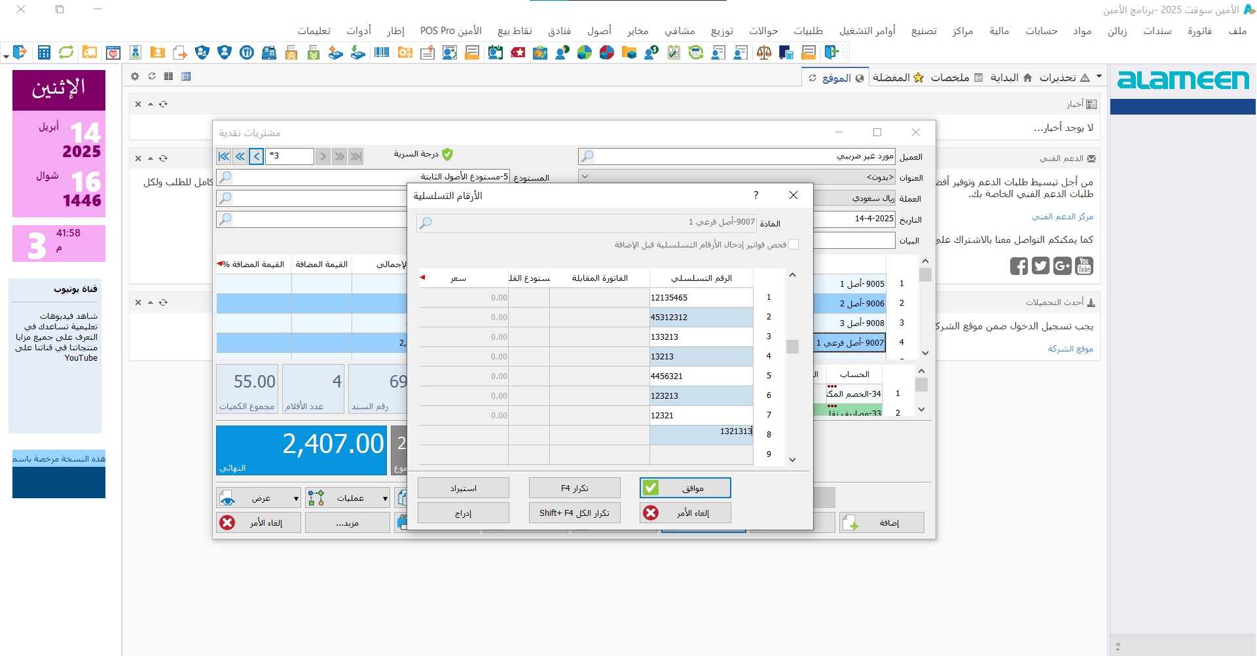Open the calculator from the main toolbar
Screen dimensions: 1257x656
pyautogui.click(x=44, y=52)
